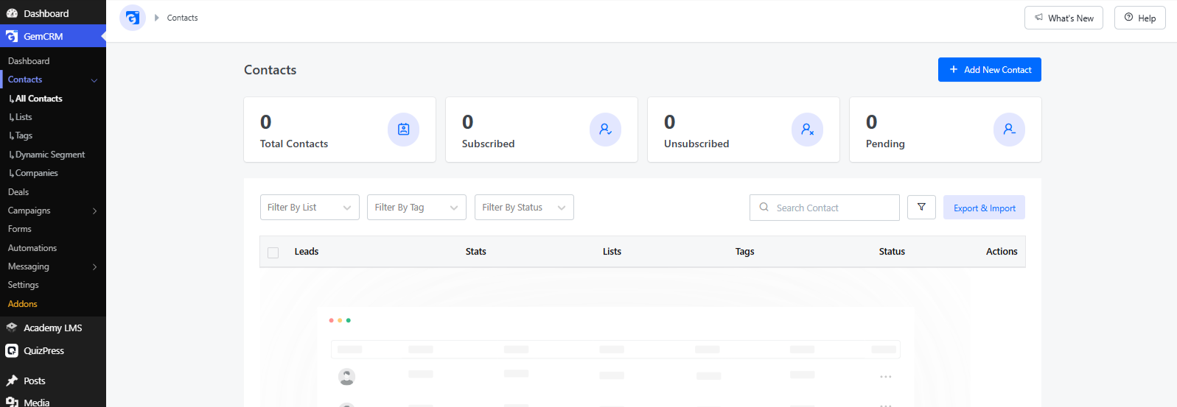Click the Unsubscribed label

(x=696, y=144)
